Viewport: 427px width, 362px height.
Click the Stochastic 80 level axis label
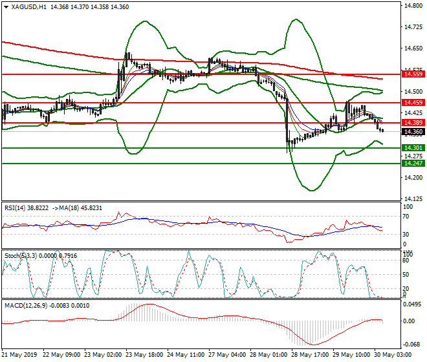click(x=406, y=261)
